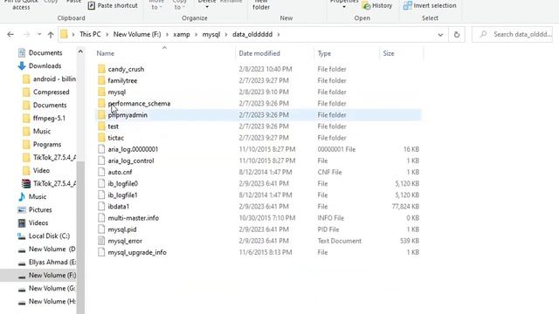The image size is (559, 314).
Task: Go to mysql in the address breadcrumb
Action: coord(211,34)
